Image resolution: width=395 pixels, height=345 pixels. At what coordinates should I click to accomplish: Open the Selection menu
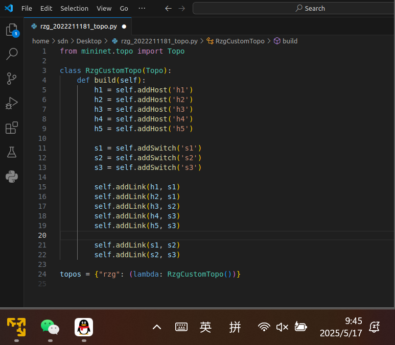[x=74, y=8]
